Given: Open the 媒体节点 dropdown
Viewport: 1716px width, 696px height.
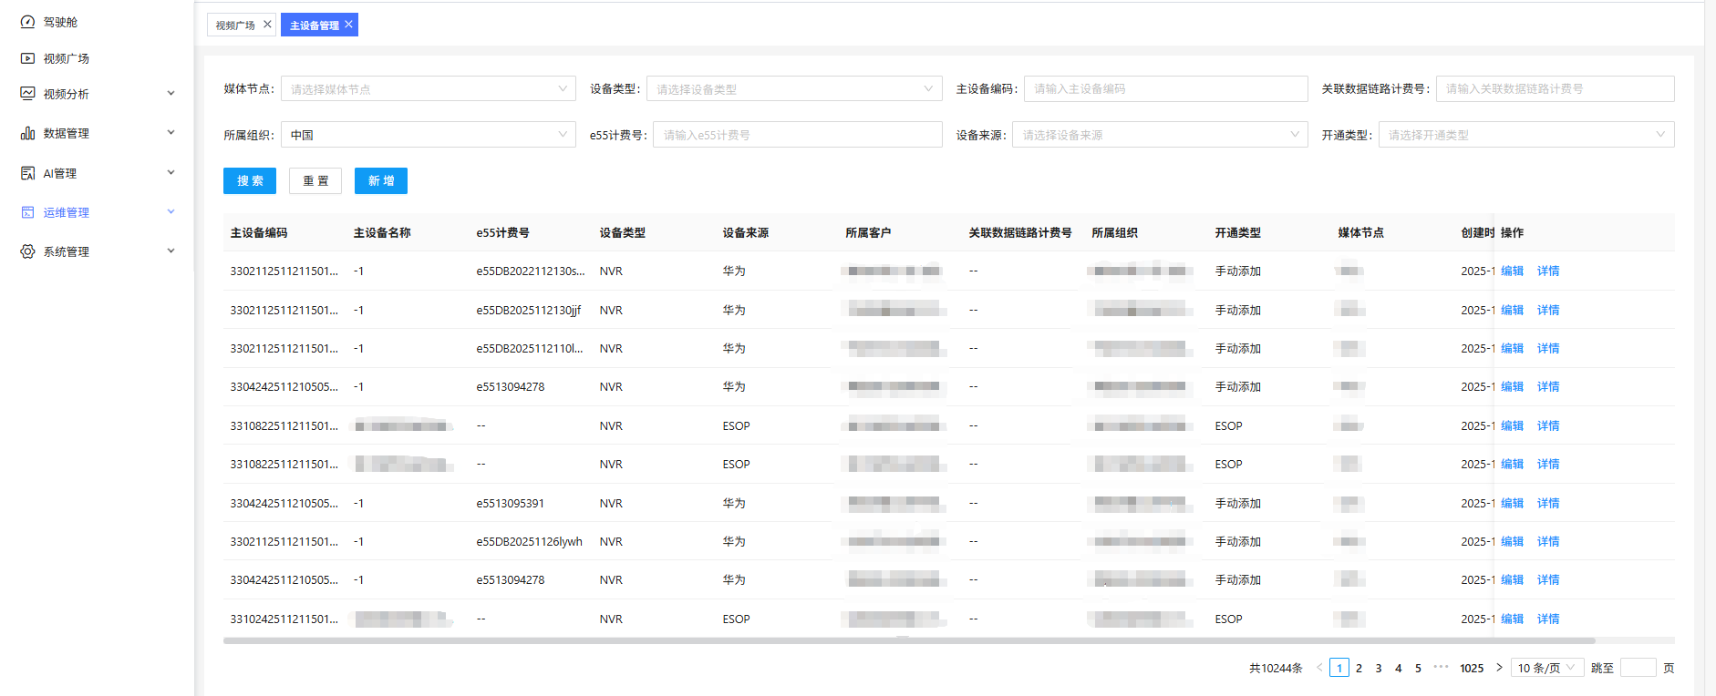Looking at the screenshot, I should tap(428, 89).
